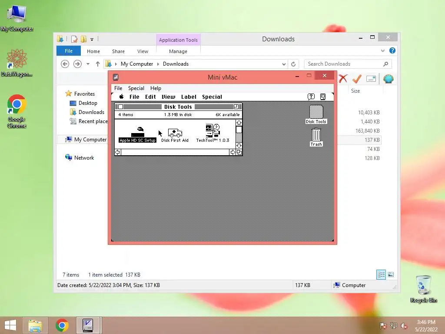Open Mini vMac Special menu
445x334 pixels.
click(x=136, y=88)
